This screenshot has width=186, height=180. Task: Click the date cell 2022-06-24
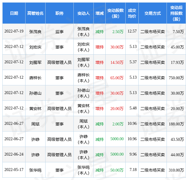[x=14, y=154]
